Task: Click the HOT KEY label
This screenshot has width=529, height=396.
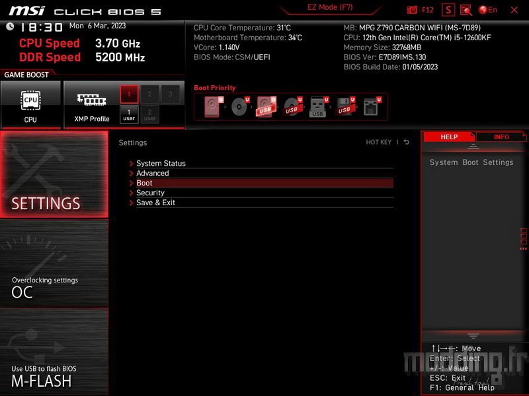Action: point(378,142)
